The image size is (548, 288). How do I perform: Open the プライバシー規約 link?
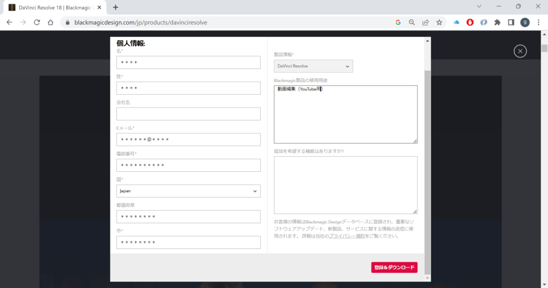pyautogui.click(x=346, y=236)
